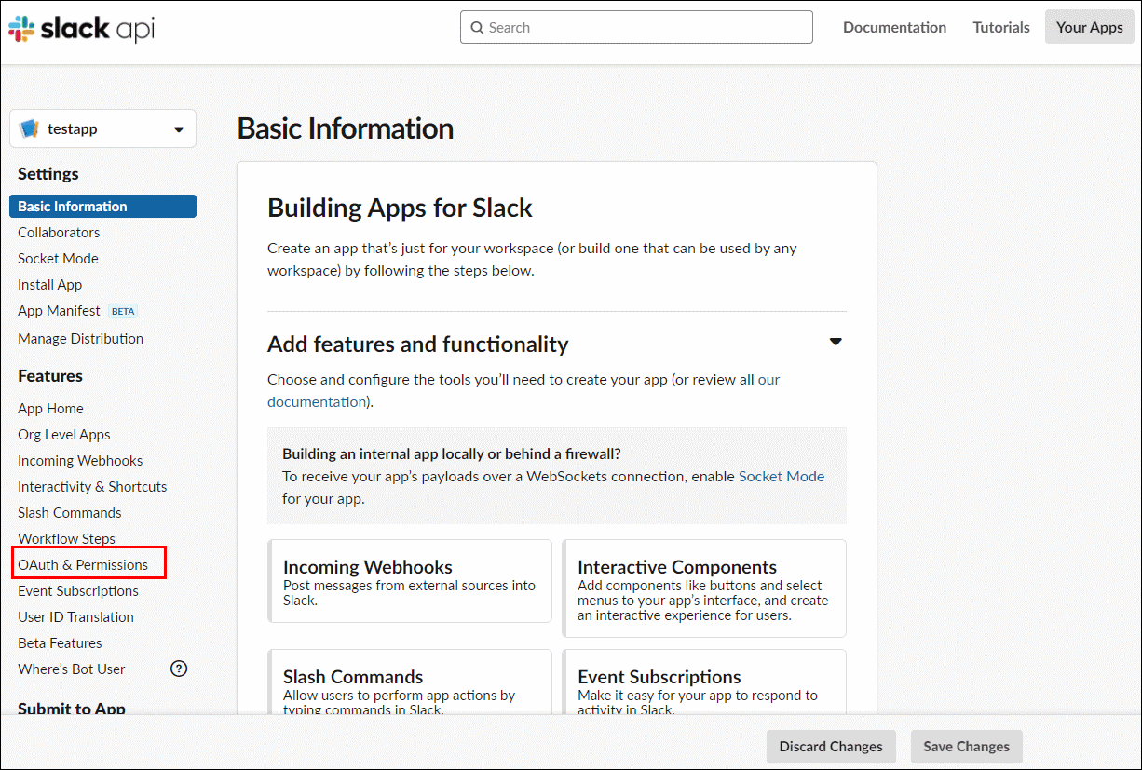Open the Documentation menu item
The image size is (1142, 770).
894,27
